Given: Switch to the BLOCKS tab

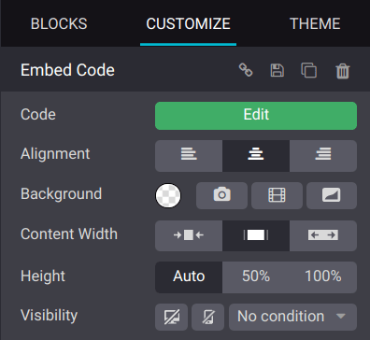Looking at the screenshot, I should (59, 23).
